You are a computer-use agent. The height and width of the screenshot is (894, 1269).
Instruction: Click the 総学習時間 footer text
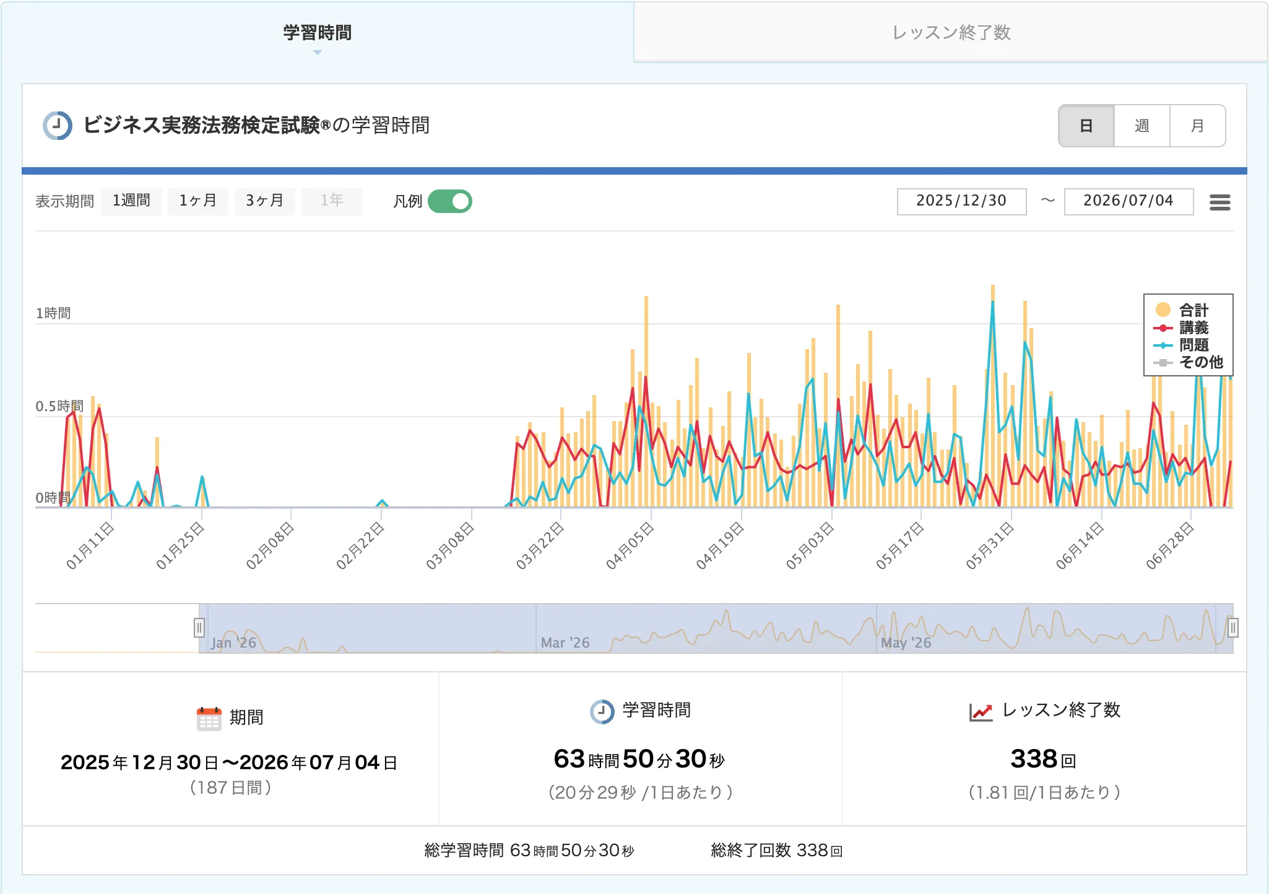coord(529,850)
